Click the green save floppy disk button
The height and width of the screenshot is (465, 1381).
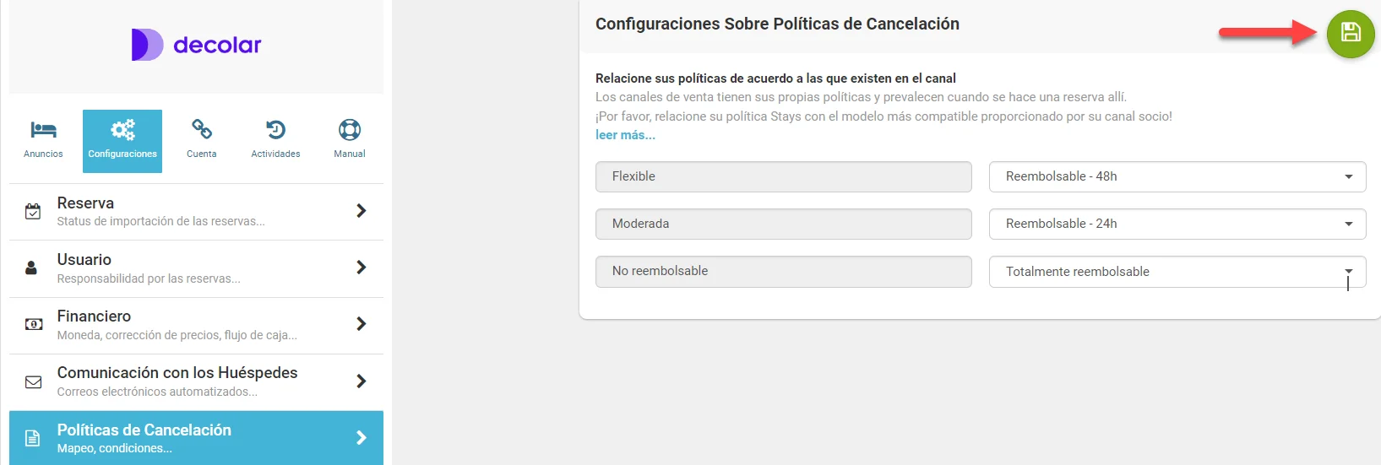coord(1350,34)
